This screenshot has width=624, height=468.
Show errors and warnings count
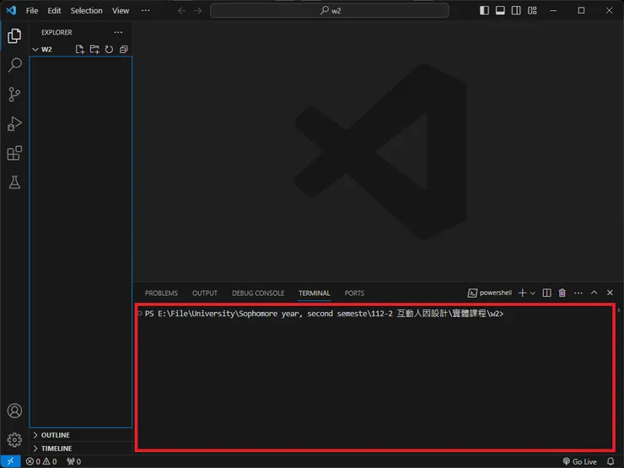(41, 461)
